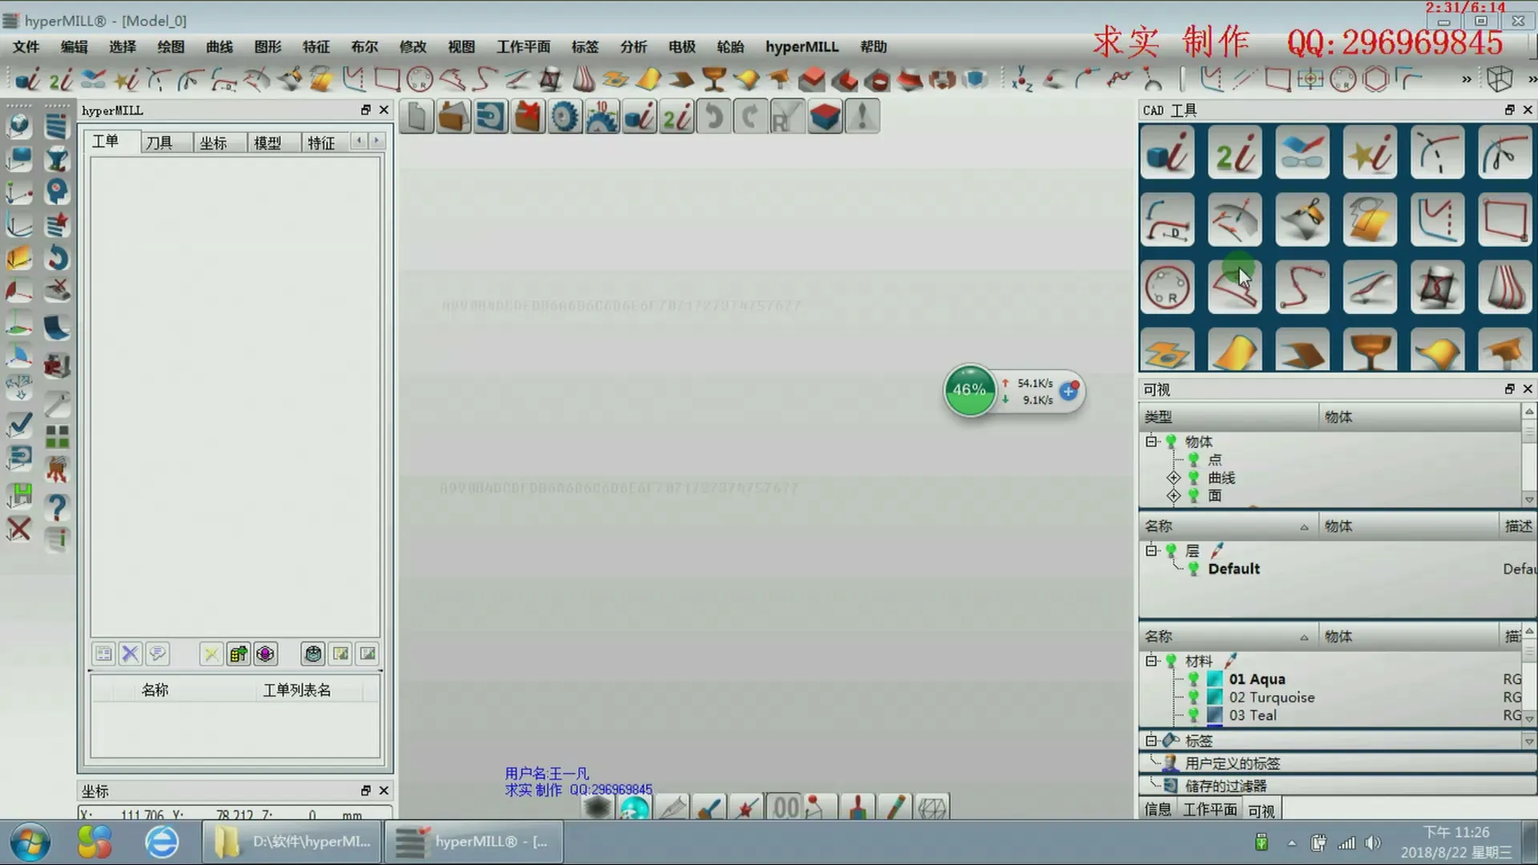Click the 03 Teal color swatch
Screen dimensions: 1538x865
click(1214, 715)
